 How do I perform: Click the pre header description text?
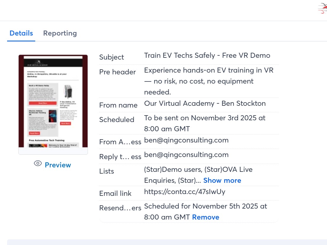point(209,81)
